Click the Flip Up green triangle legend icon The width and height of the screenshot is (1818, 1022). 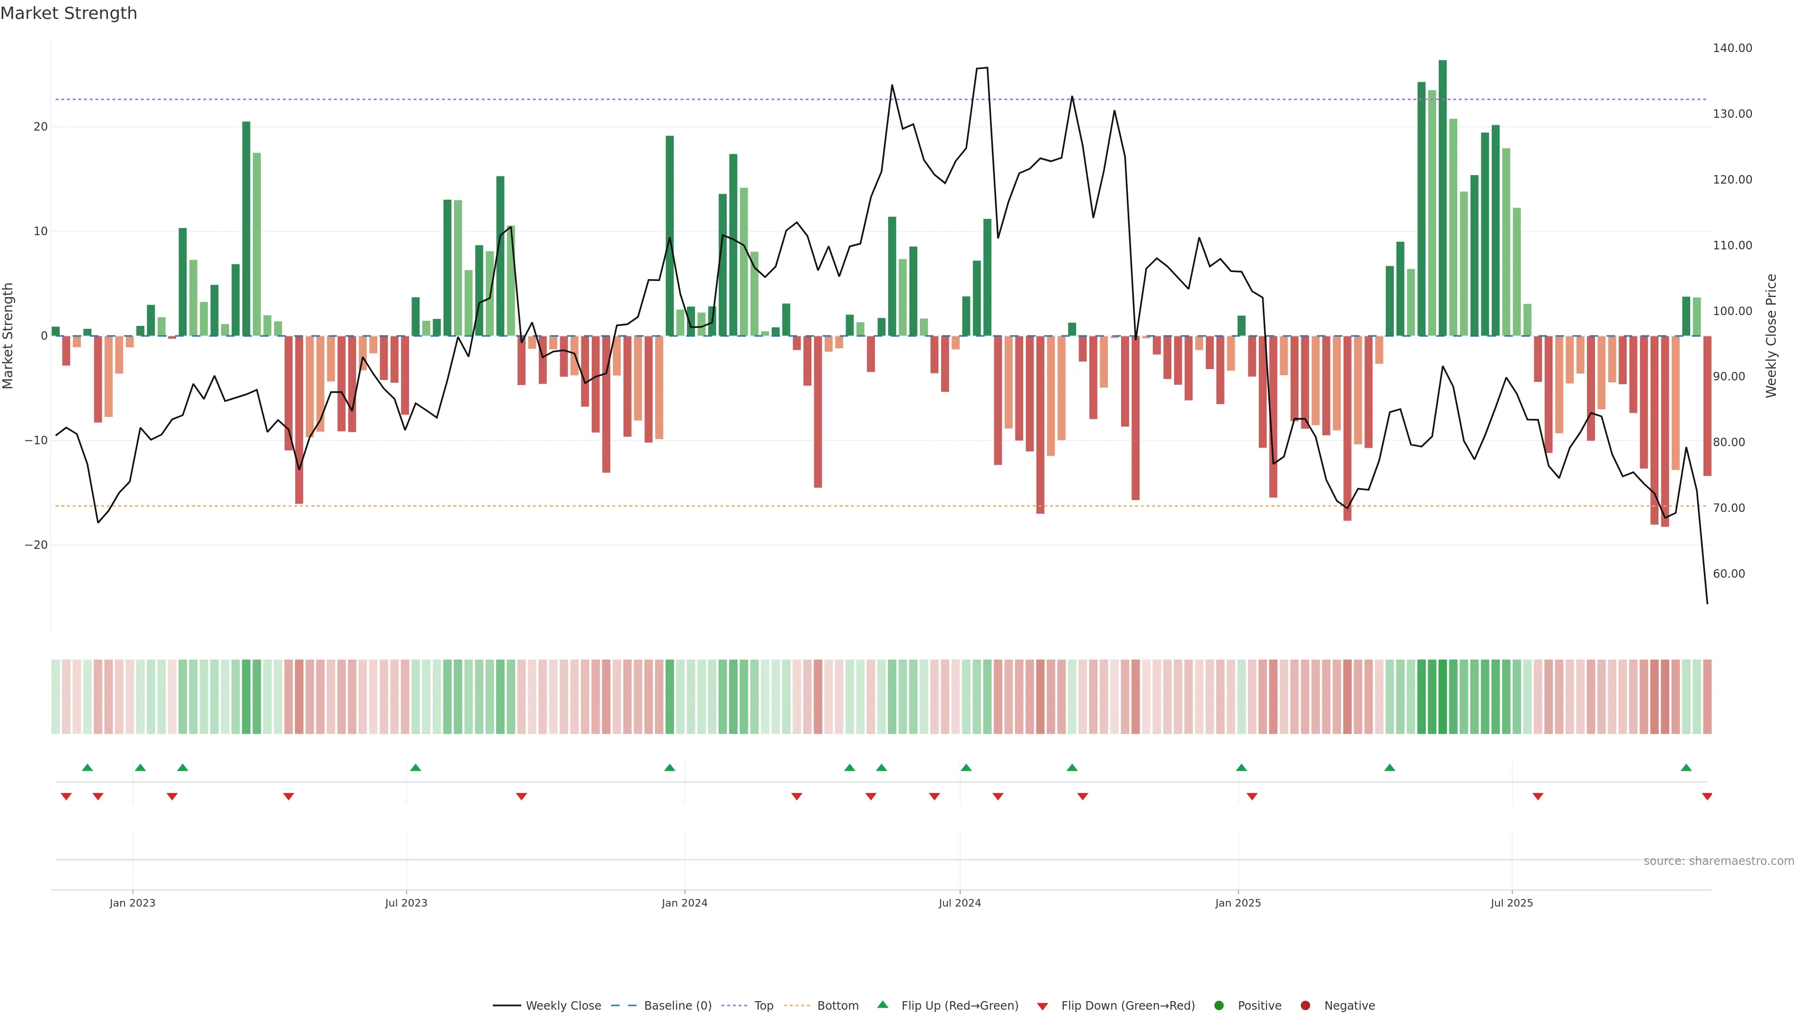click(x=882, y=1004)
